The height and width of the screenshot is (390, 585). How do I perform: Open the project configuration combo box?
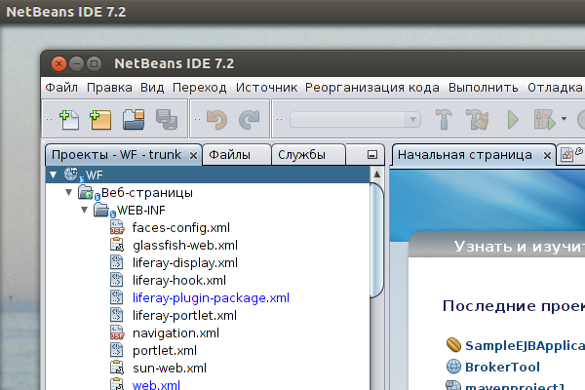click(355, 119)
